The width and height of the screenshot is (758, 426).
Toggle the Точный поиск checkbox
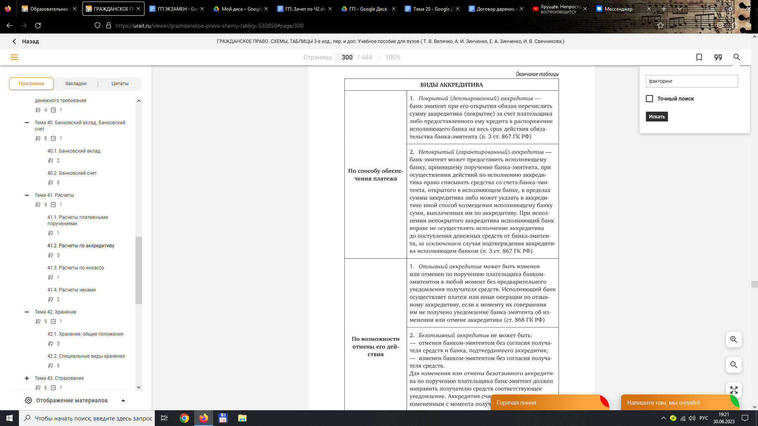click(x=649, y=99)
